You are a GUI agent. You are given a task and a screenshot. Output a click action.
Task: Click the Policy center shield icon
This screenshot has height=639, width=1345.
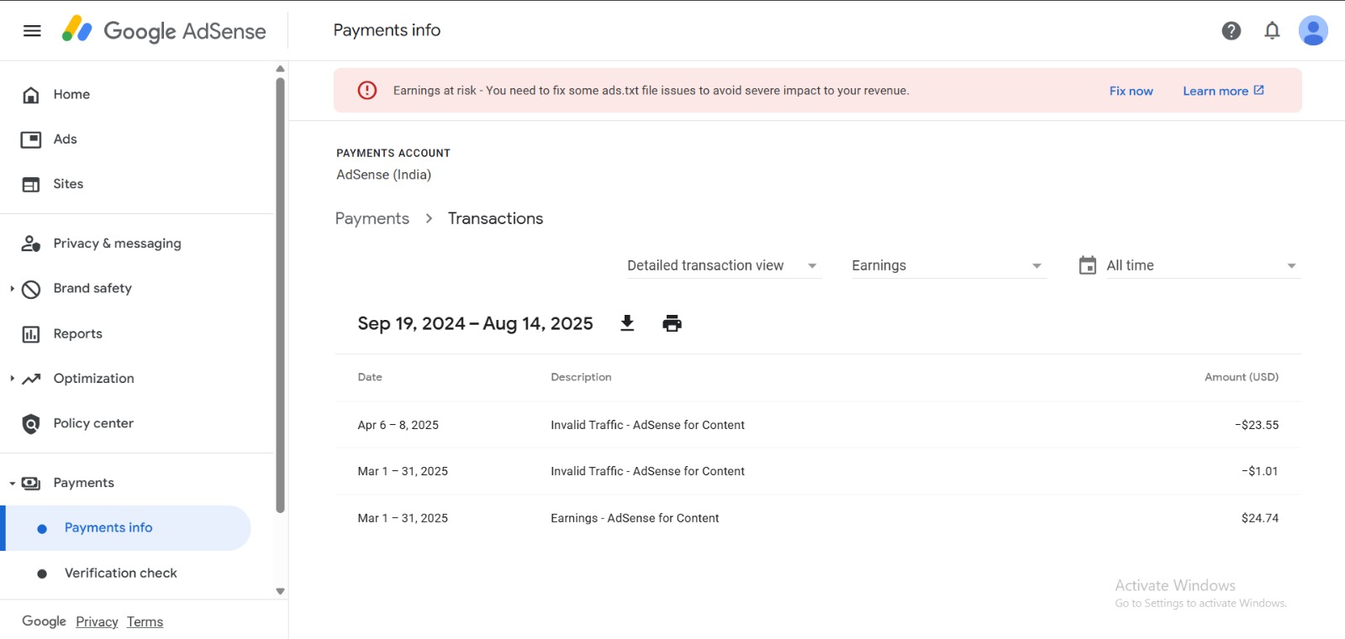(31, 424)
